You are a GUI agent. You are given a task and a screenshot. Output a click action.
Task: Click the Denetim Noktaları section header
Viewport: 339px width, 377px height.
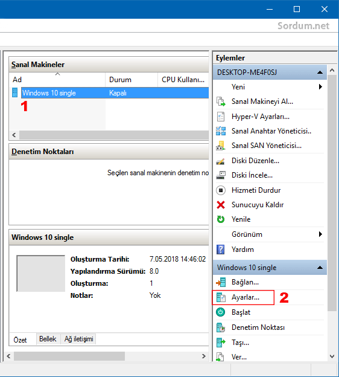[109, 152]
